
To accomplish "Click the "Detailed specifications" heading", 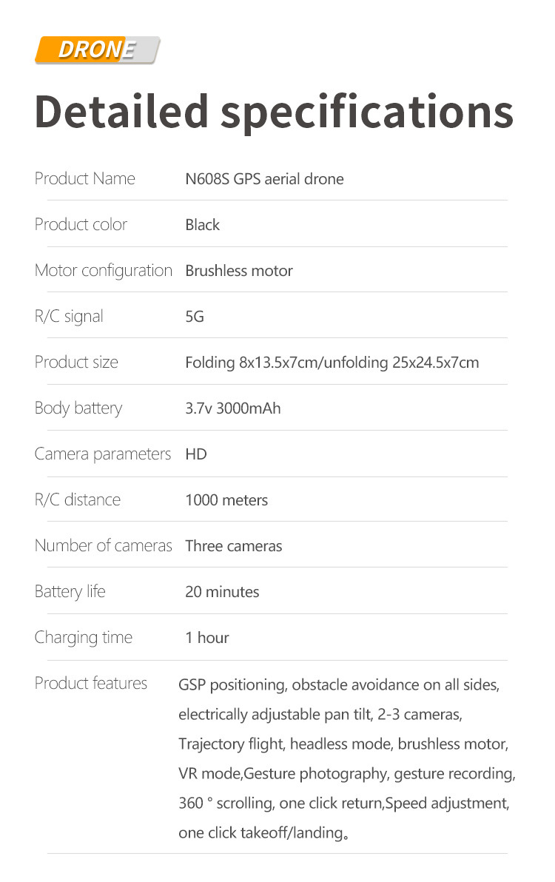I will coord(274,112).
